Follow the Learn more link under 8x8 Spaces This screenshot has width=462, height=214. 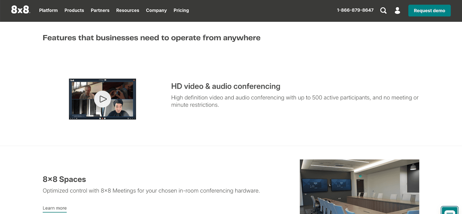tap(55, 208)
